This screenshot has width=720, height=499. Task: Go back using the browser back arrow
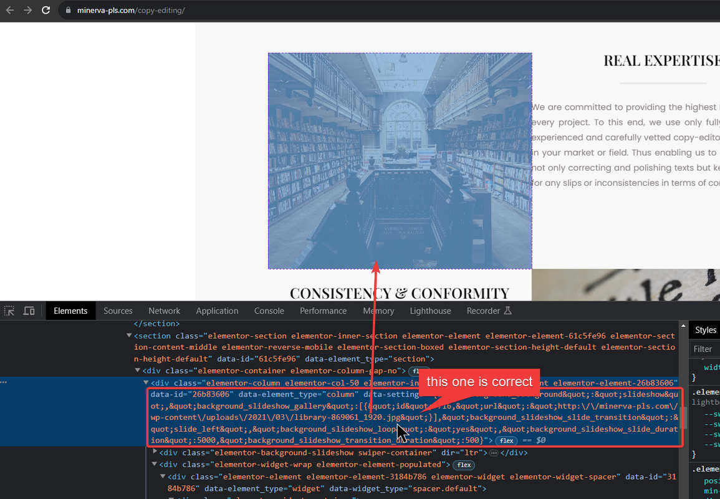tap(9, 10)
